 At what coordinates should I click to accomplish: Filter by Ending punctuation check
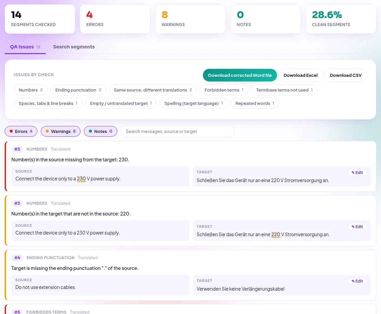pyautogui.click(x=78, y=90)
